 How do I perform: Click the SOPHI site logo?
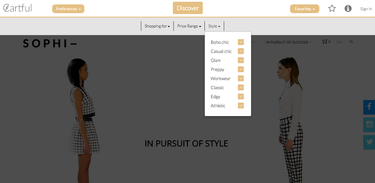pos(50,44)
